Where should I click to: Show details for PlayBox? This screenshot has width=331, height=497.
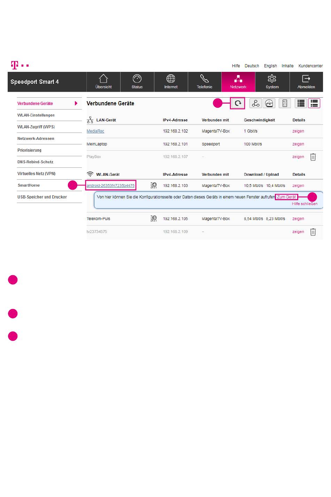tap(298, 157)
